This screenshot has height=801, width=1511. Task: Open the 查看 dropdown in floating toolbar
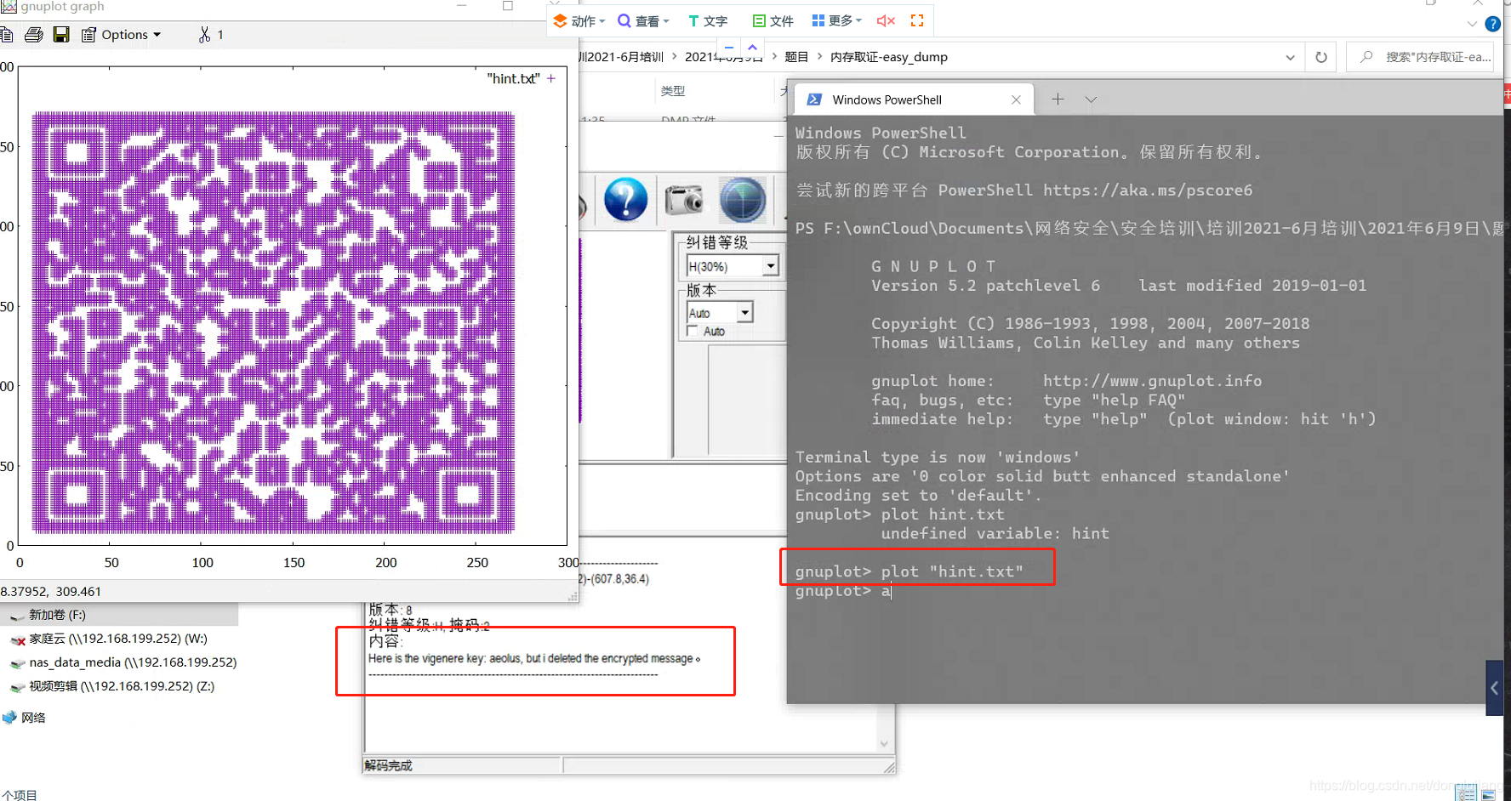[644, 20]
